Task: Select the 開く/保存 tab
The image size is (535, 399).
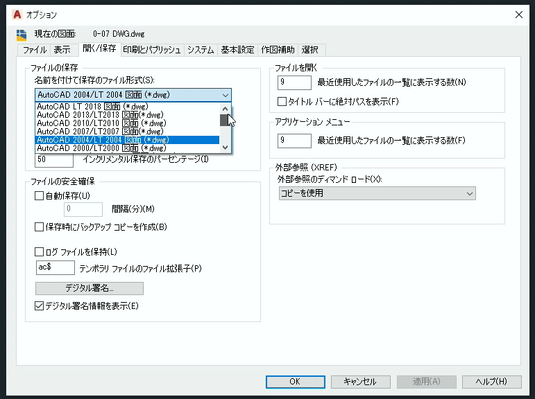Action: click(99, 48)
